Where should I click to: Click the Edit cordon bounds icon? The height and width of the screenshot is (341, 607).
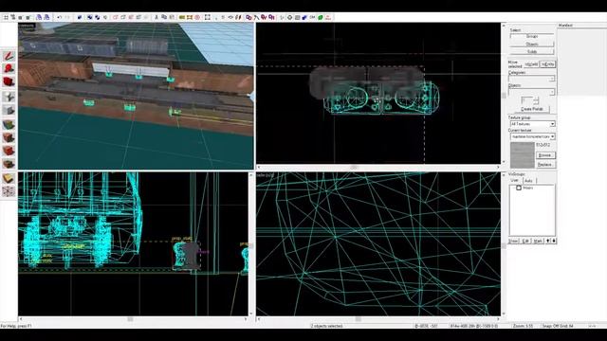190,17
